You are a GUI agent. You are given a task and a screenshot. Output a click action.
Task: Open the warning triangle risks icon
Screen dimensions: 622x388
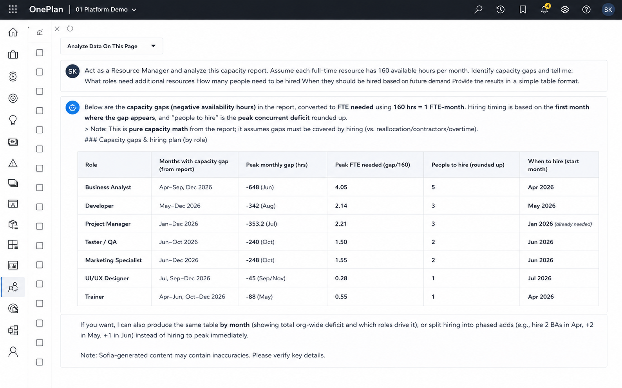(x=13, y=163)
